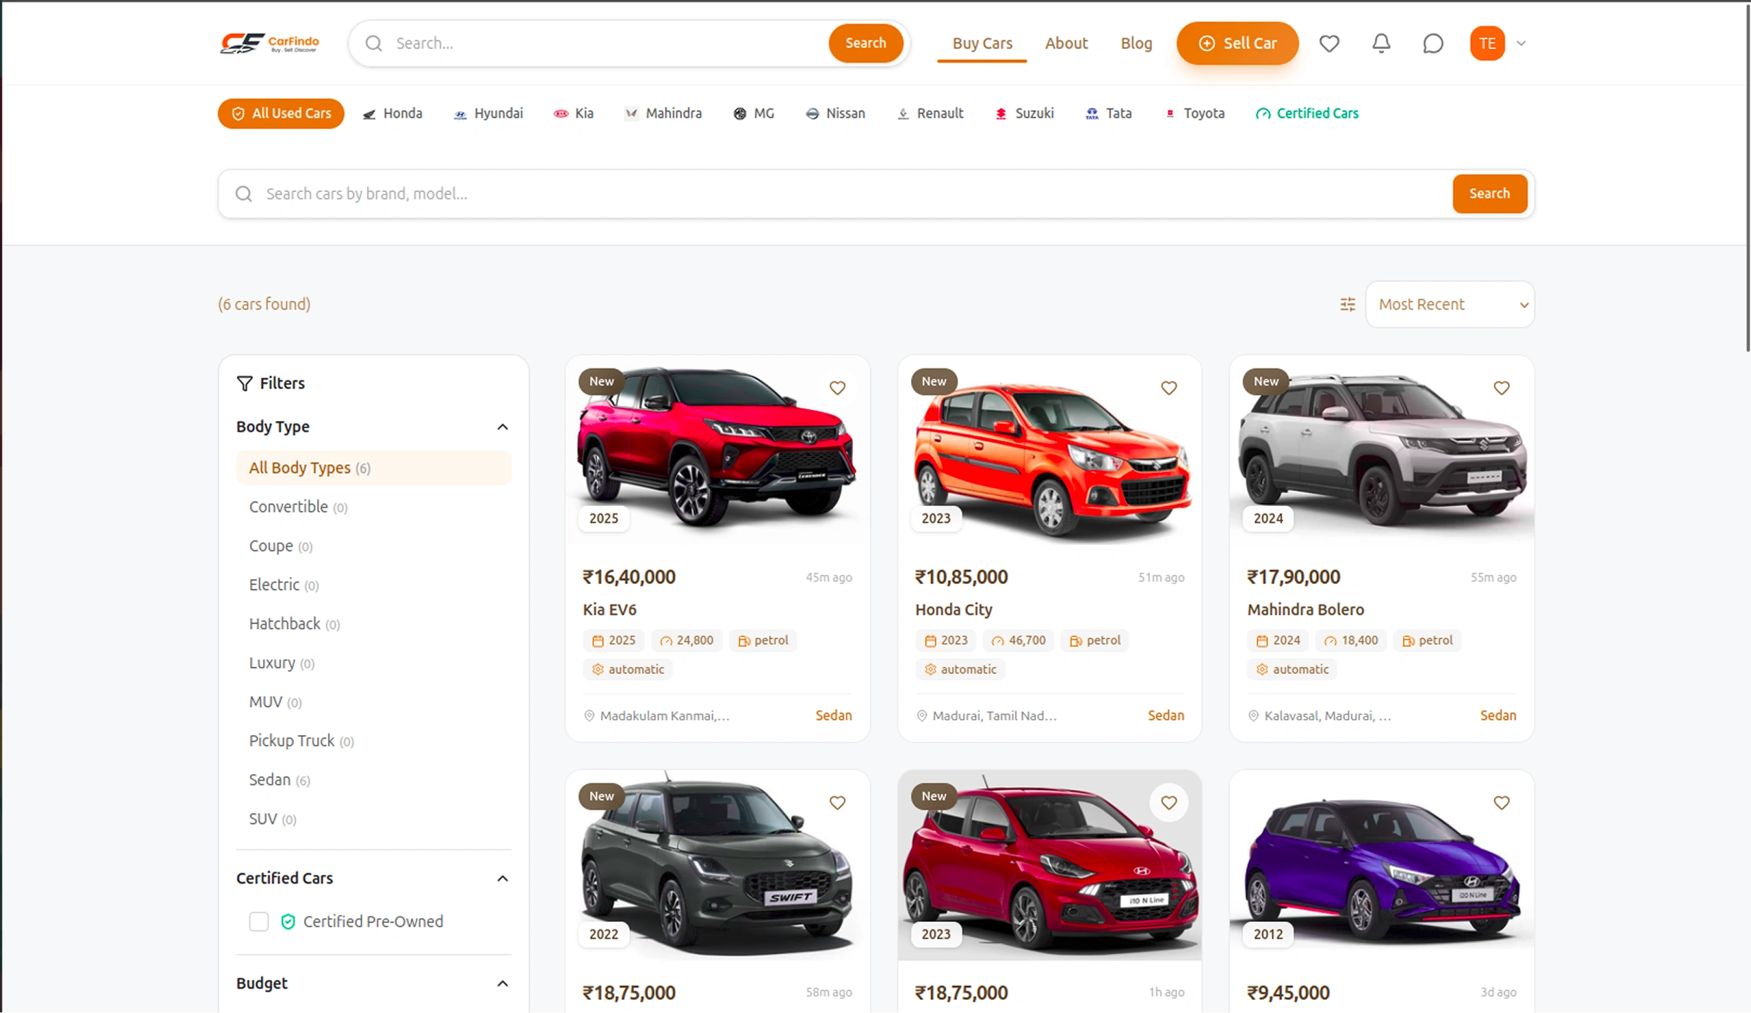Click the header Search button
Image resolution: width=1751 pixels, height=1013 pixels.
pos(865,43)
